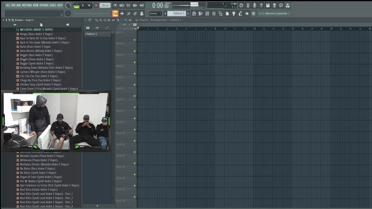Click the 128 tempo field
The width and height of the screenshot is (372, 209).
[x=104, y=6]
